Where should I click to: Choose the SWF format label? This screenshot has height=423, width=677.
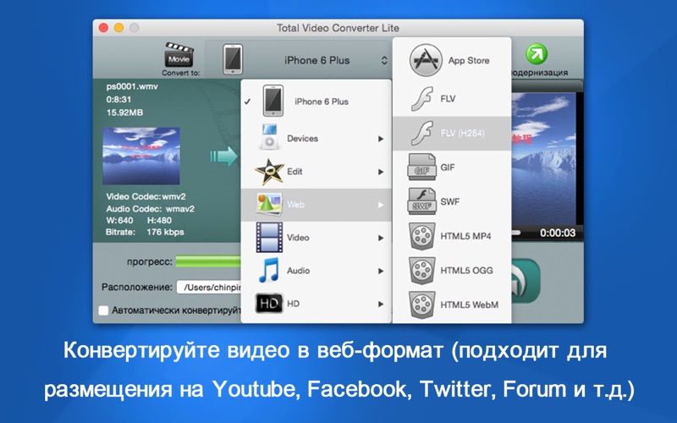coord(449,201)
